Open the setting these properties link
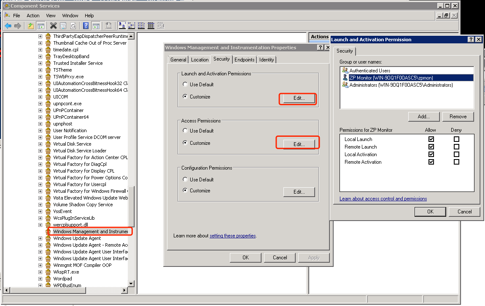This screenshot has height=306, width=485. pos(232,236)
